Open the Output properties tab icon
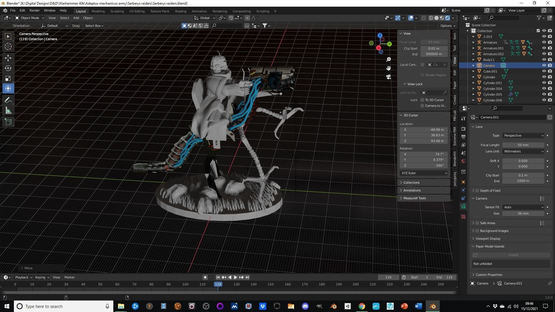Screen dimensions: 555x312 click(x=463, y=137)
